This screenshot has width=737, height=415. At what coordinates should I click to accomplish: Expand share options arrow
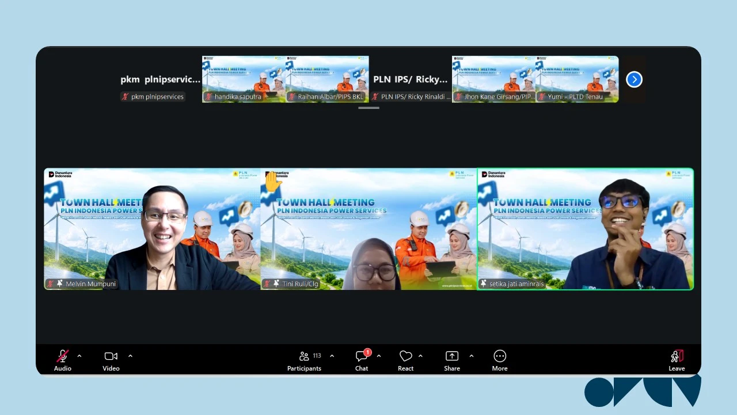471,356
